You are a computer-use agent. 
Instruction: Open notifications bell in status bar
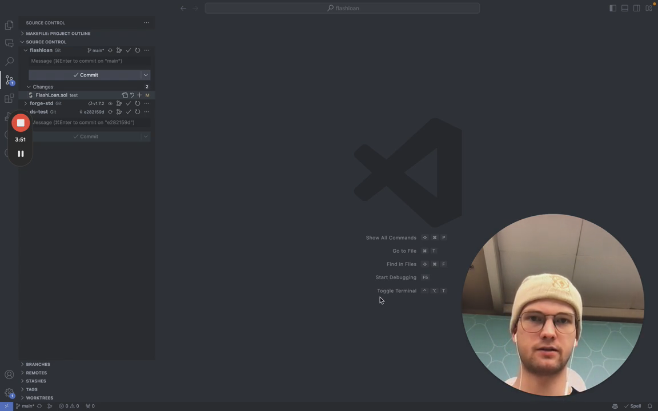tap(649, 406)
